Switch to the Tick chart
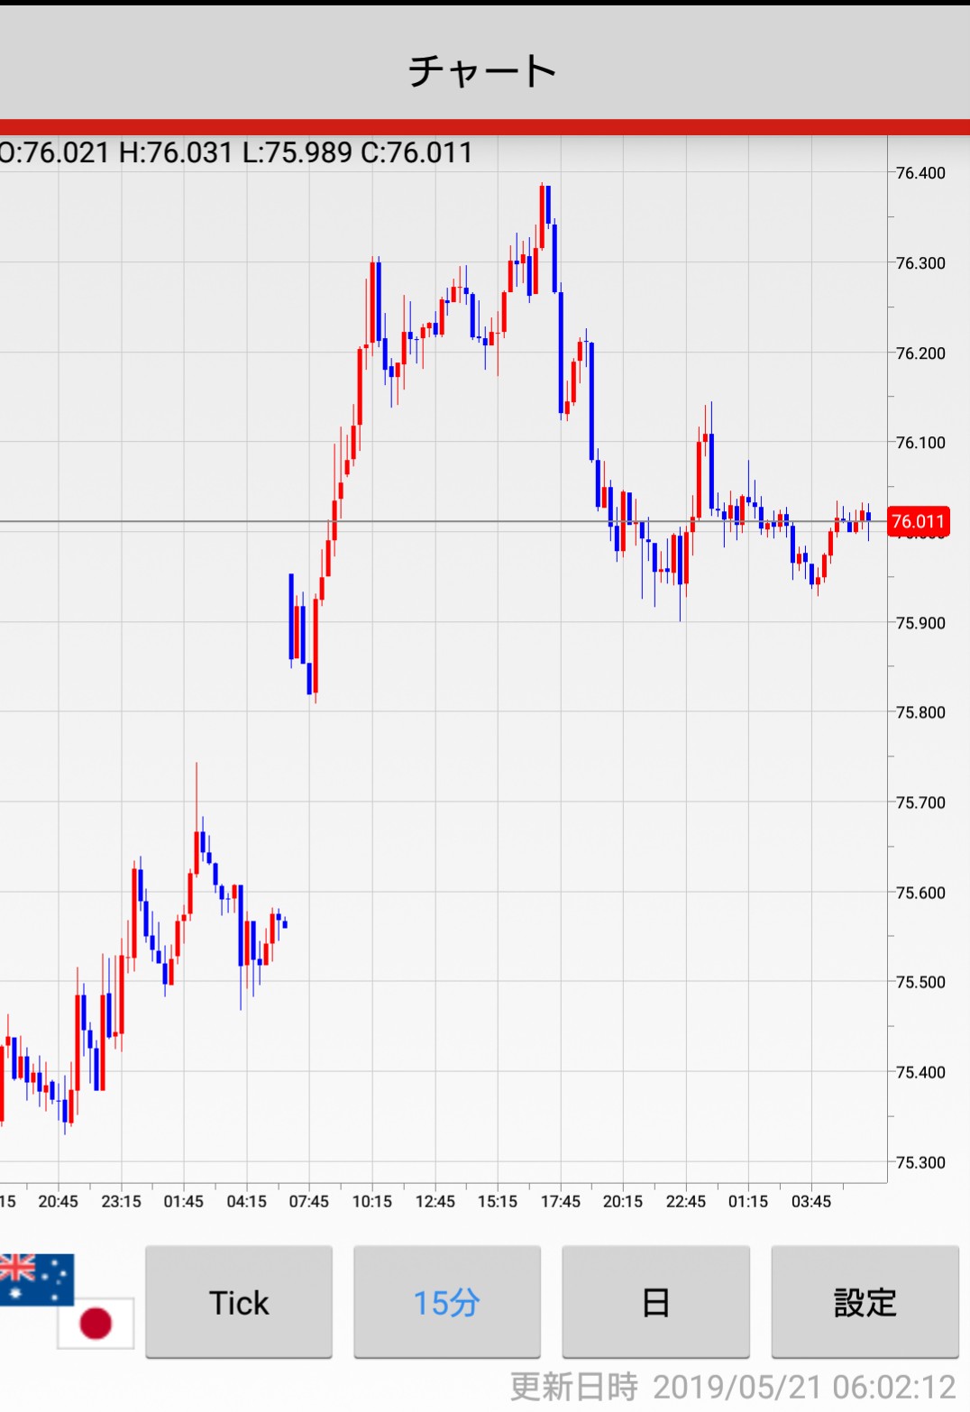Image resolution: width=970 pixels, height=1412 pixels. pyautogui.click(x=239, y=1302)
